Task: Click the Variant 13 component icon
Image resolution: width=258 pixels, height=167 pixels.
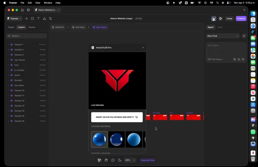Action: click(x=12, y=106)
